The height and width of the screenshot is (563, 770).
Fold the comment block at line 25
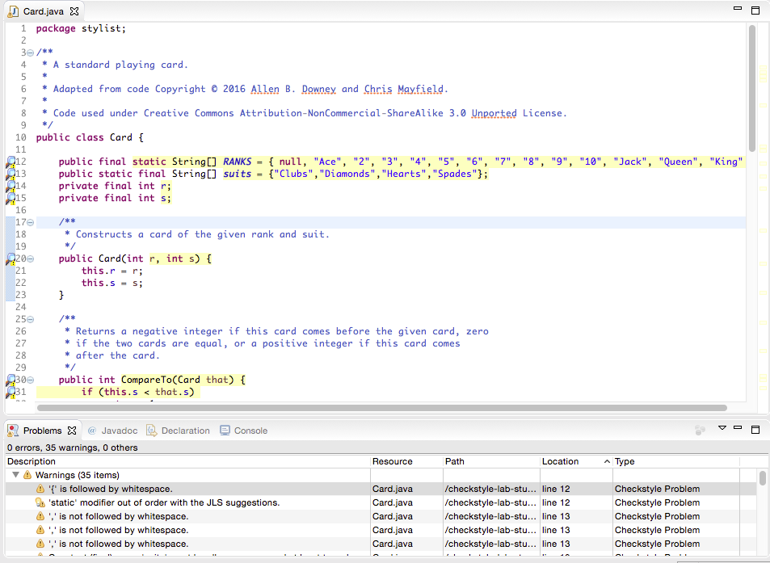tap(30, 319)
